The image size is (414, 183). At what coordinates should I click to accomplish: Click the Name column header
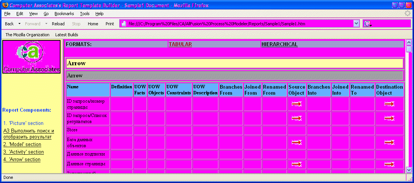(88, 89)
